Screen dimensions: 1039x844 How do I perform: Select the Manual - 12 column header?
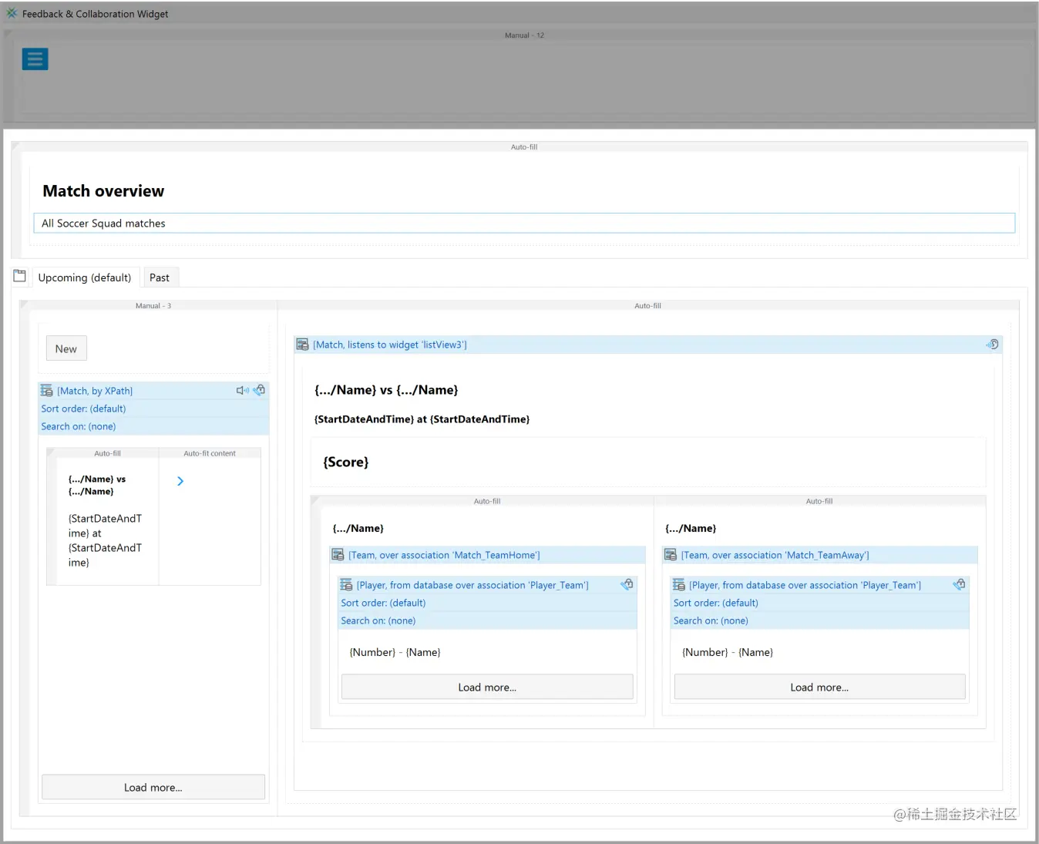524,35
